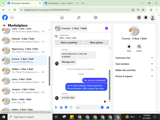The width and height of the screenshot is (160, 120).
Task: Open conversation information purple icon
Action: point(107,28)
